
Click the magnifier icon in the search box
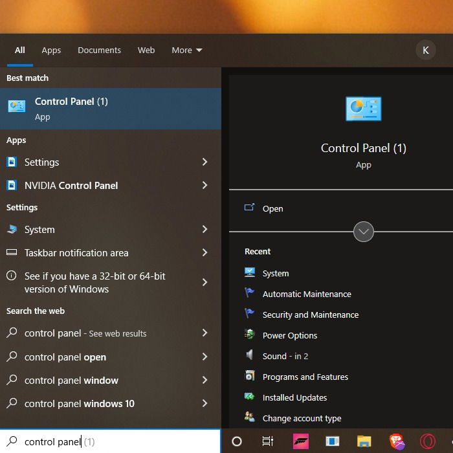point(12,441)
